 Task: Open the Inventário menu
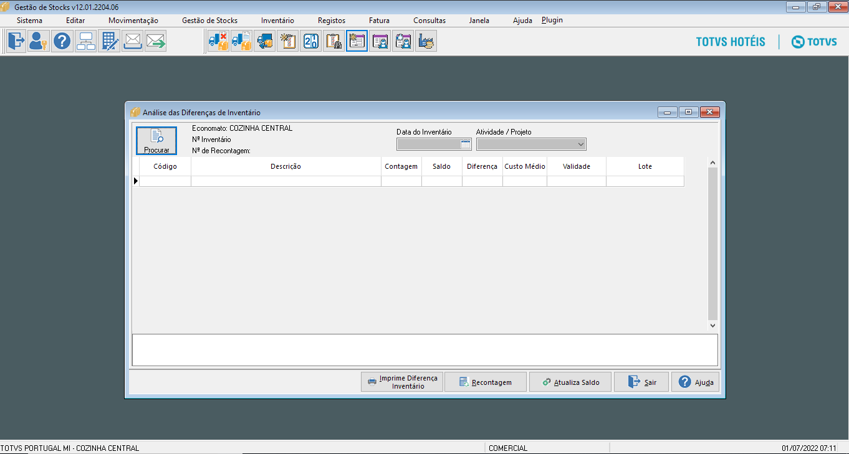tap(277, 21)
